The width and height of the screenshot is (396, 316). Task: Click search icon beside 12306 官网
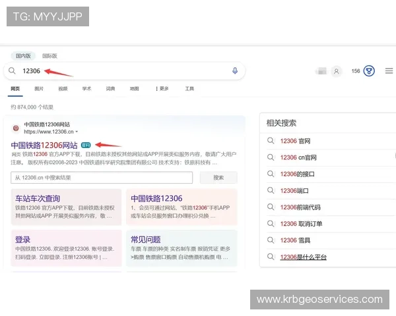271,141
